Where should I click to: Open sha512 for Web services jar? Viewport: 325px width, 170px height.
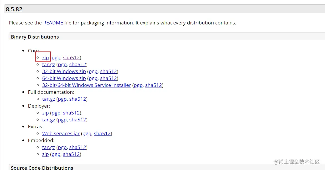point(102,133)
